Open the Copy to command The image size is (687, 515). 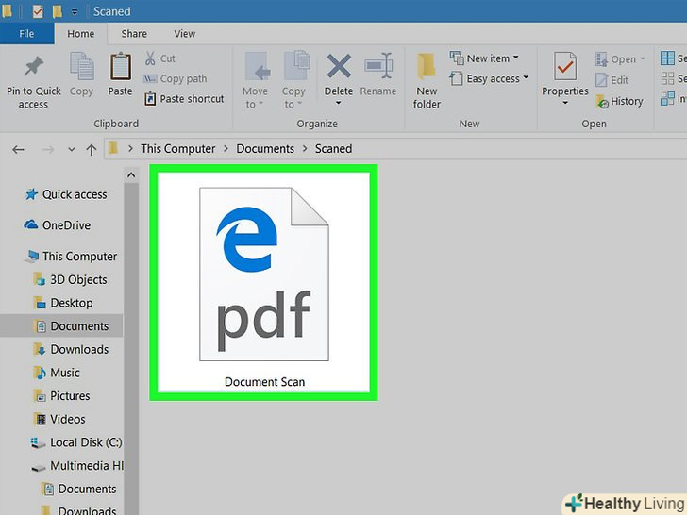tap(293, 80)
